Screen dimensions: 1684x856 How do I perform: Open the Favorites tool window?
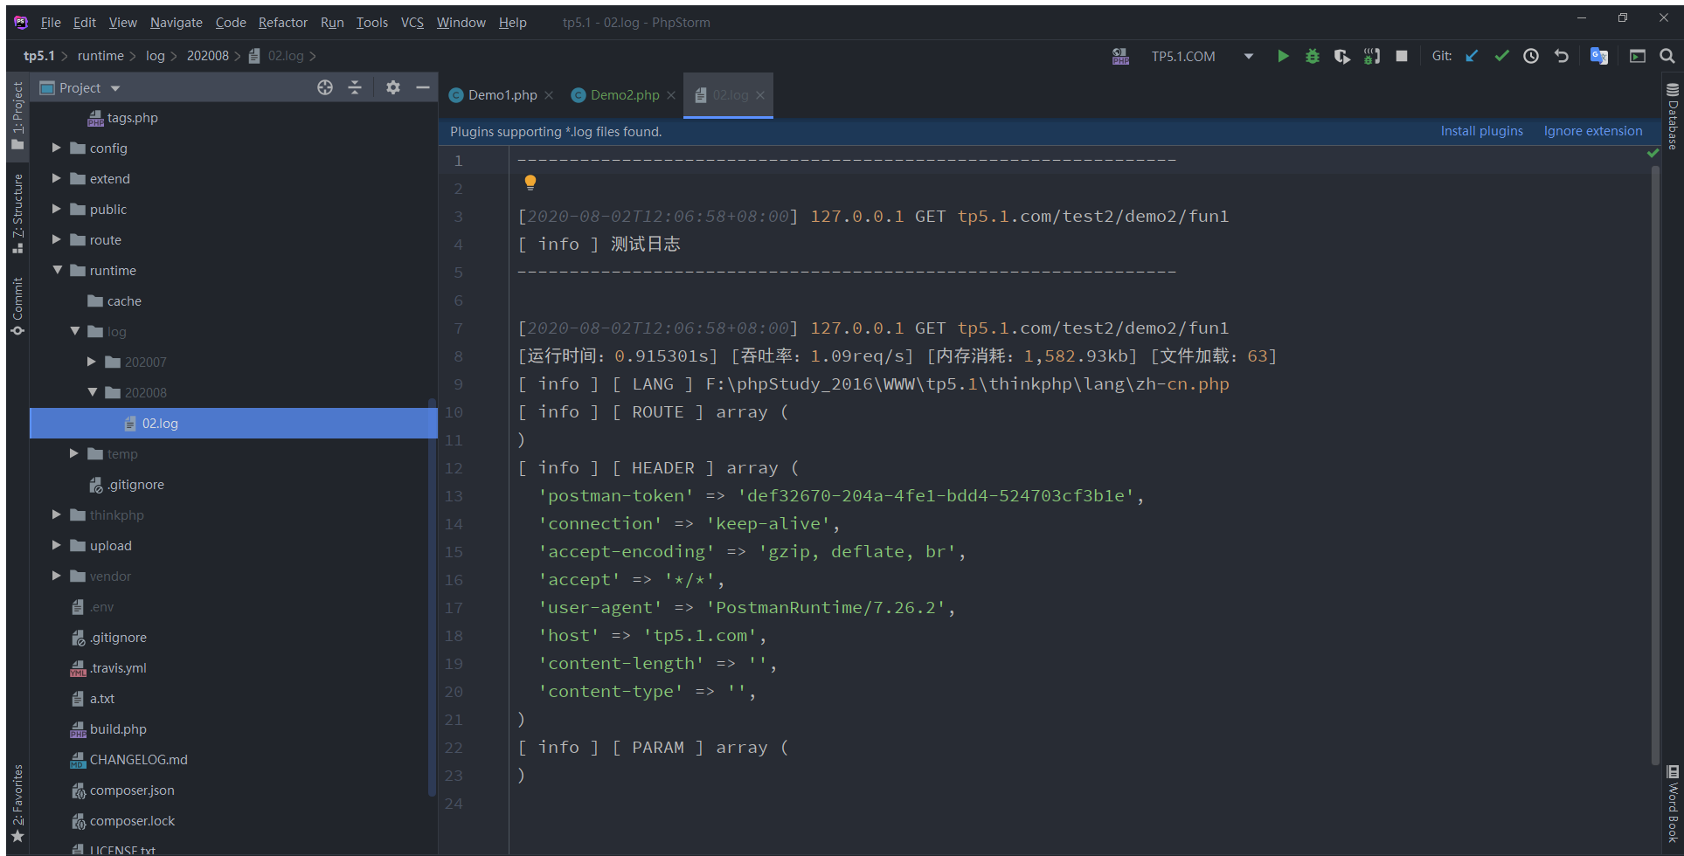[x=17, y=804]
